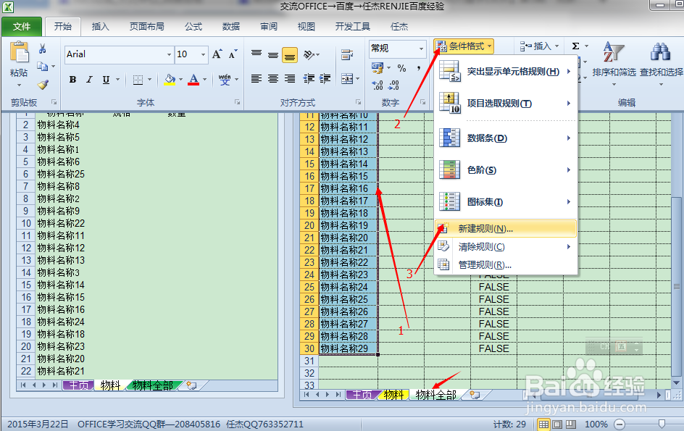Expand underline style dropdown arrow

(117, 80)
